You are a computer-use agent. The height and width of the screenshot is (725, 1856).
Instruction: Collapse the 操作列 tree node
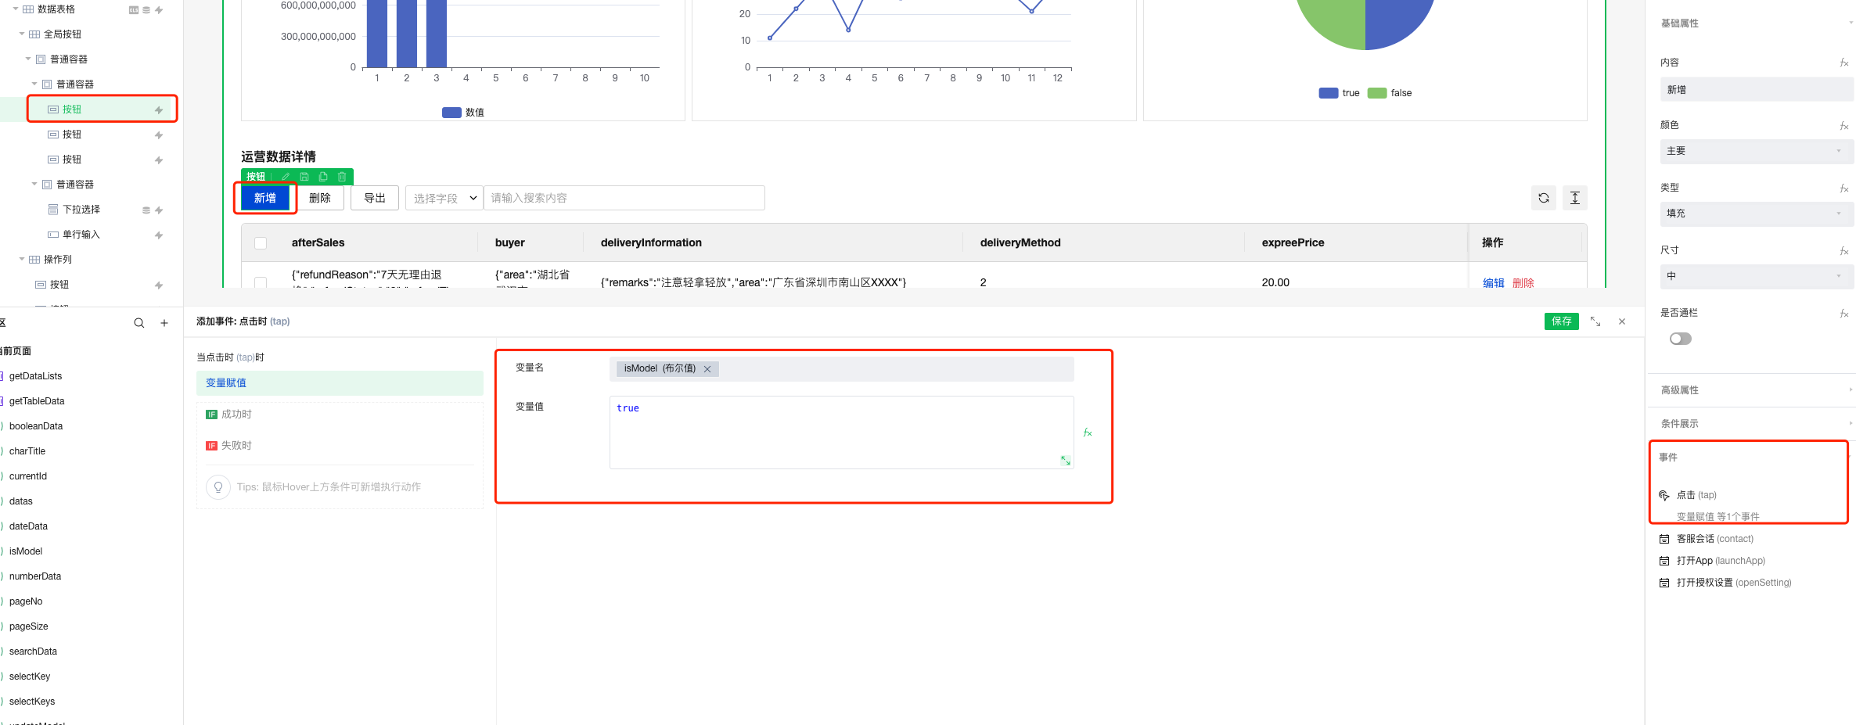click(22, 260)
